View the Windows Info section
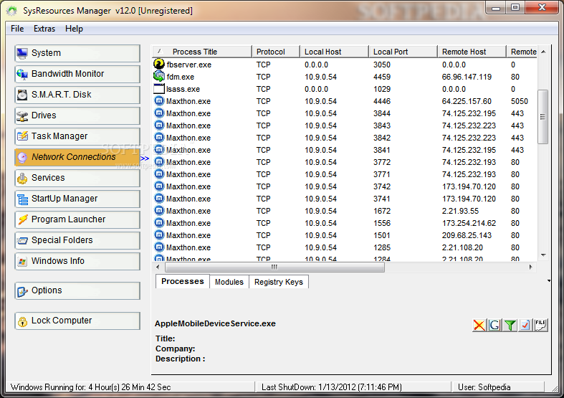 click(x=77, y=261)
